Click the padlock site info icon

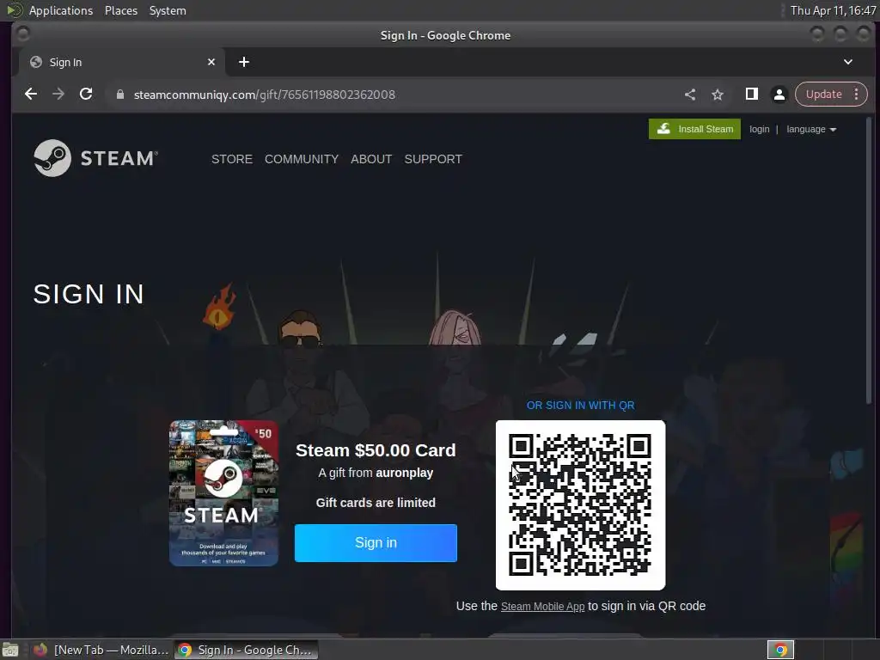tap(120, 95)
